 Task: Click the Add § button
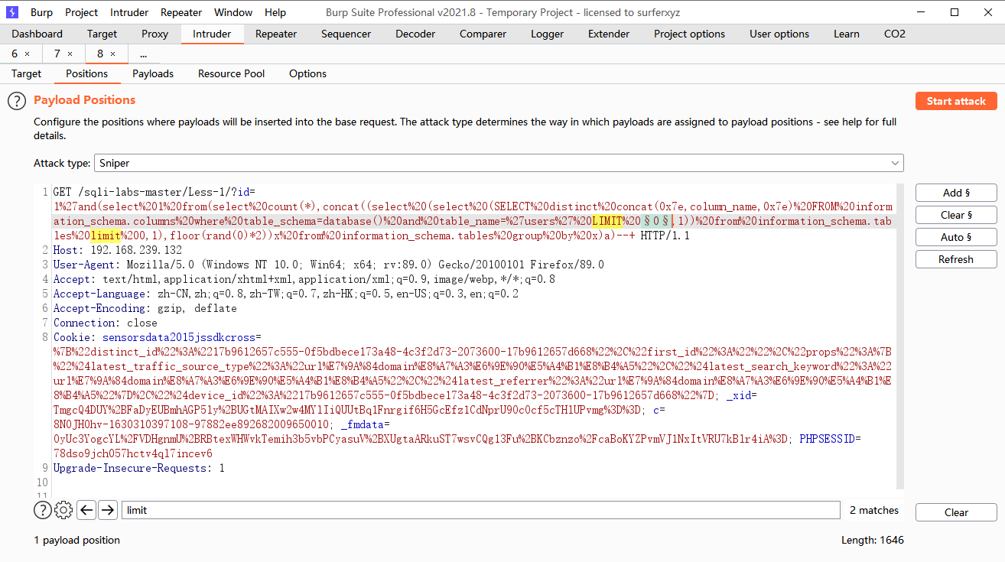956,193
